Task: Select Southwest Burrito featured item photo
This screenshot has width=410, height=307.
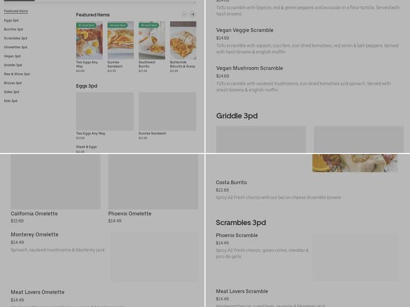Action: [152, 40]
